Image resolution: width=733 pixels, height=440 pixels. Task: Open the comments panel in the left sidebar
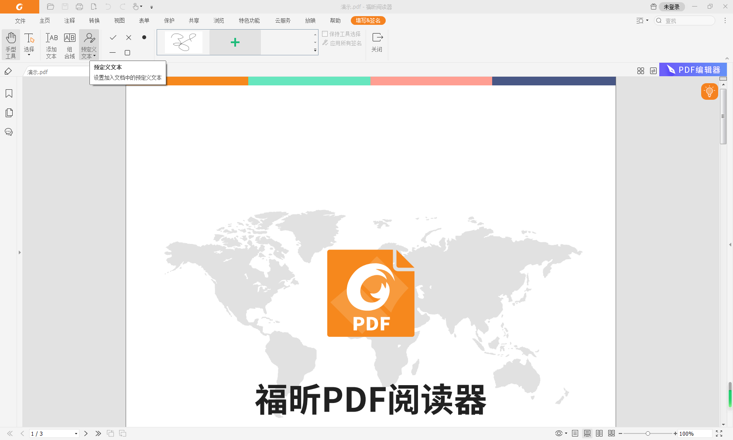point(9,132)
